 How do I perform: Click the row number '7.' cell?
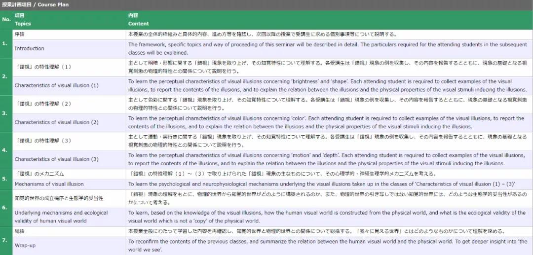point(6,240)
